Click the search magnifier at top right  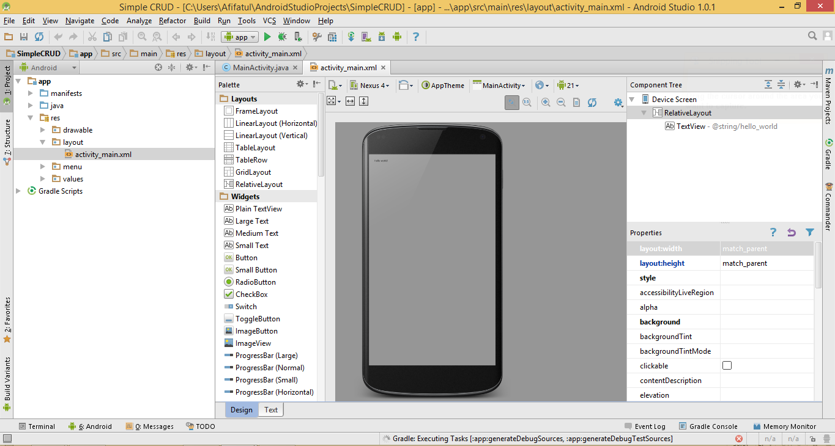tap(812, 36)
